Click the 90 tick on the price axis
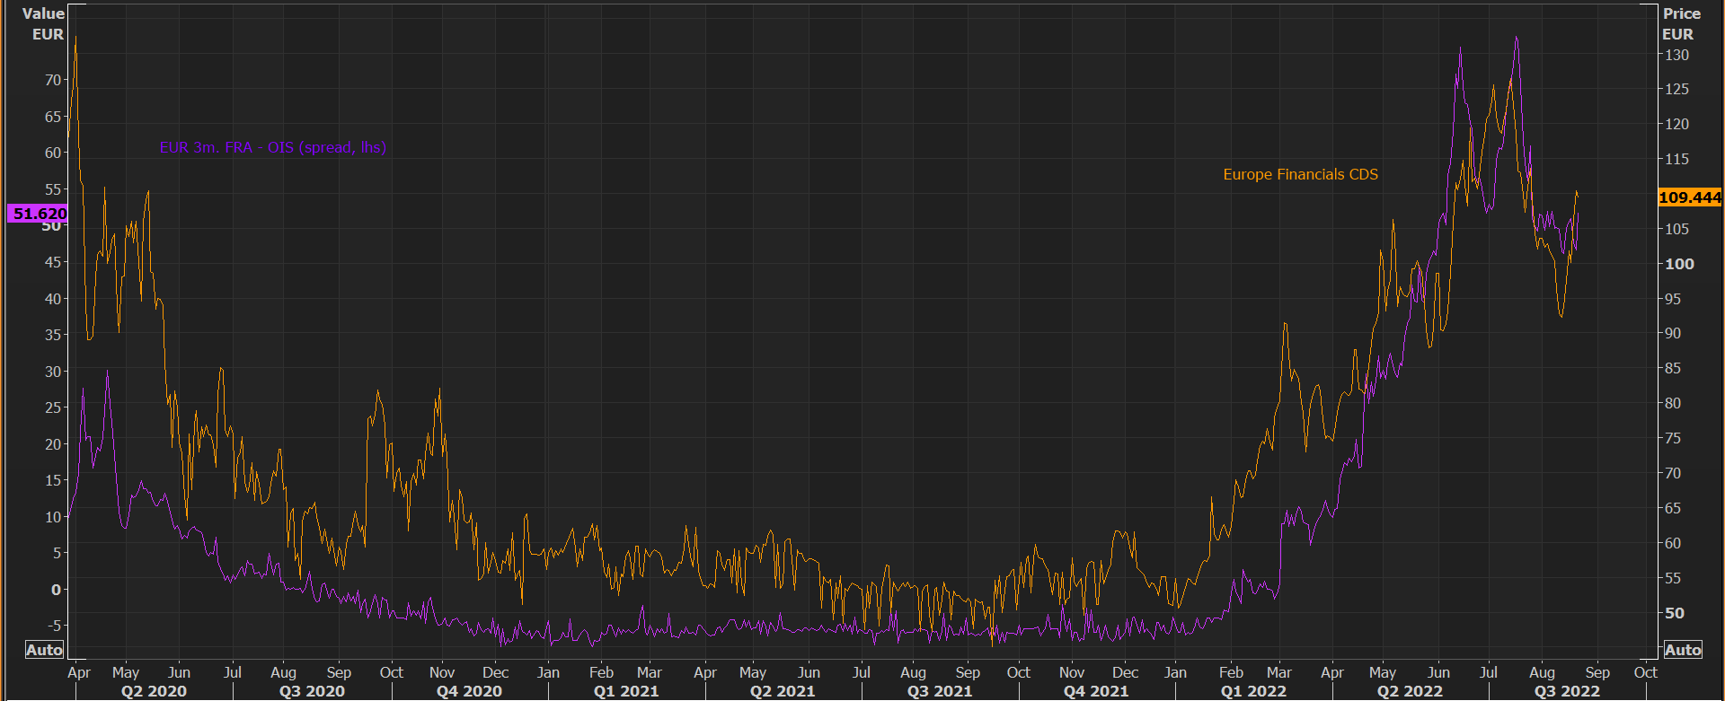Image resolution: width=1725 pixels, height=701 pixels. (x=1673, y=333)
